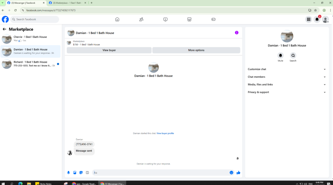The height and width of the screenshot is (185, 333).
Task: Search in conversation via the magnifier icon
Action: point(293,55)
